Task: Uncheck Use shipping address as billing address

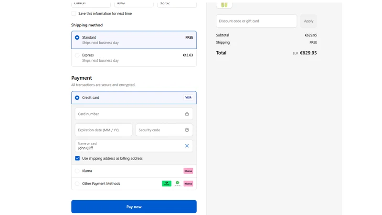Action: (77, 158)
